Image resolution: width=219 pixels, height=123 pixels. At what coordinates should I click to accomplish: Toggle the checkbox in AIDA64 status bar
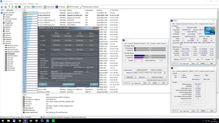1,117
